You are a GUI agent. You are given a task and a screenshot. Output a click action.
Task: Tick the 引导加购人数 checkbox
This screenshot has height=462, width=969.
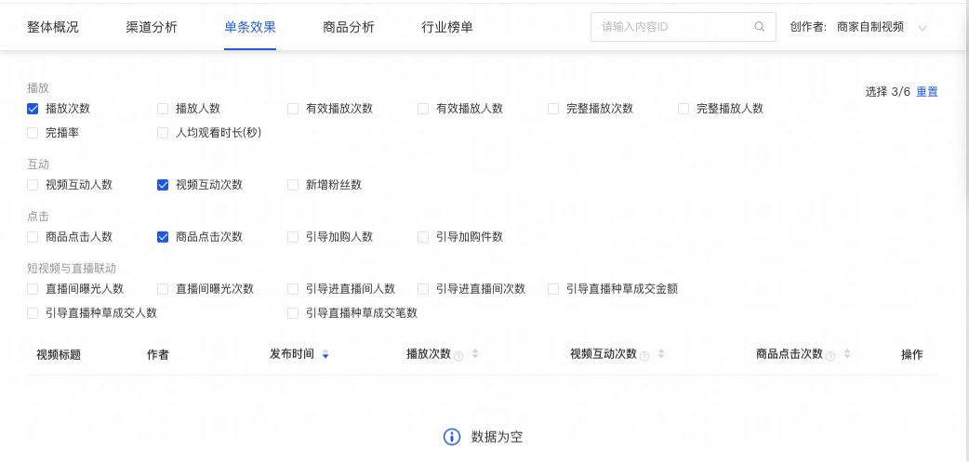pos(294,237)
